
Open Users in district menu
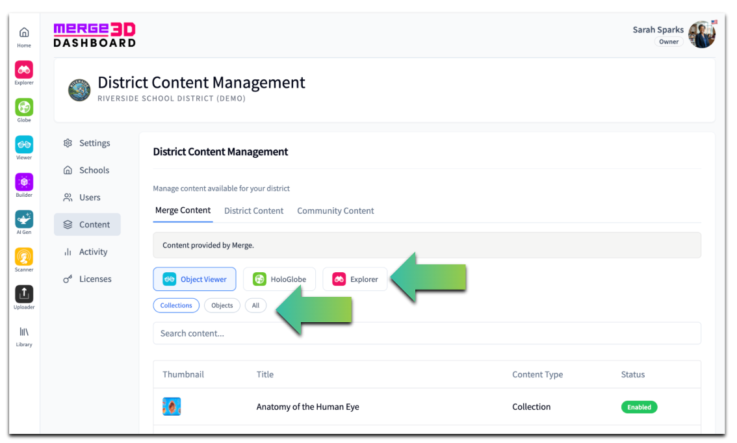pyautogui.click(x=87, y=197)
